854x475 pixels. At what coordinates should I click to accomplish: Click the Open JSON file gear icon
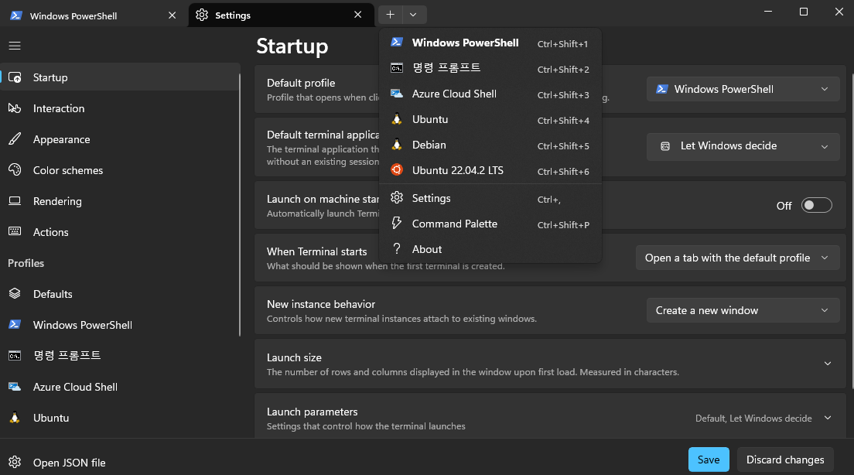point(15,463)
